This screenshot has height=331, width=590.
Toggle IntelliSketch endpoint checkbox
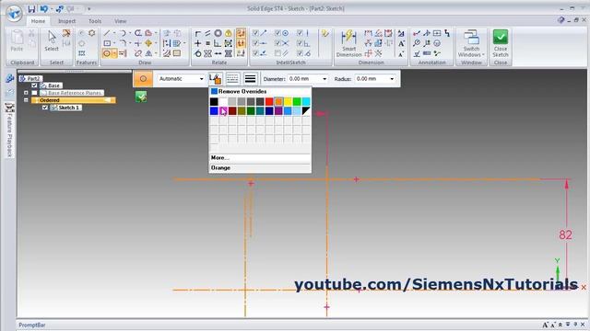(255, 33)
